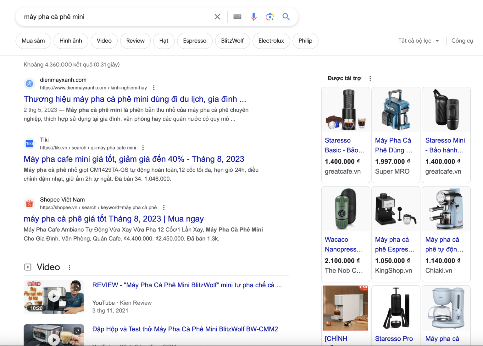This screenshot has height=346, width=483.
Task: Click into the search input field
Action: pyautogui.click(x=116, y=17)
